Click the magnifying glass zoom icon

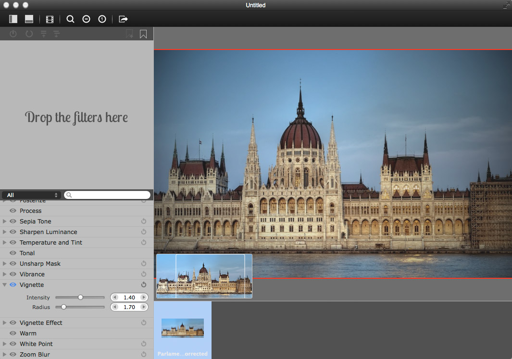click(x=70, y=19)
